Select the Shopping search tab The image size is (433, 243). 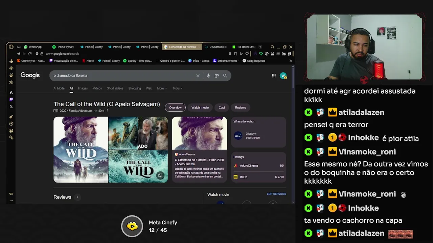coord(134,88)
